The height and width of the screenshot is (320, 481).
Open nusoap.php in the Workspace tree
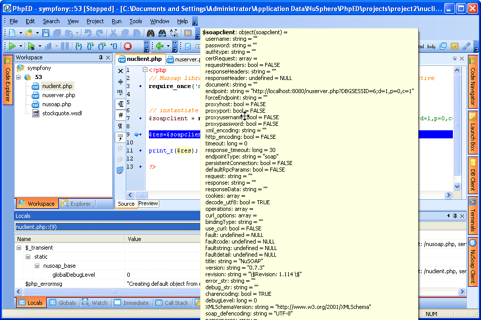(x=56, y=104)
